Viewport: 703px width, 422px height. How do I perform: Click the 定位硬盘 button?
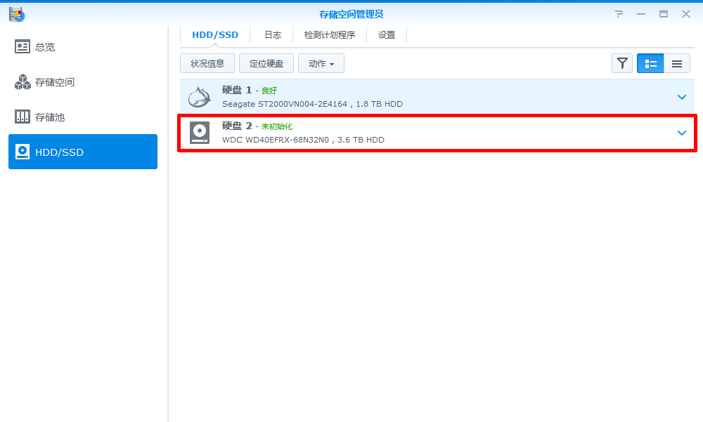click(x=266, y=64)
